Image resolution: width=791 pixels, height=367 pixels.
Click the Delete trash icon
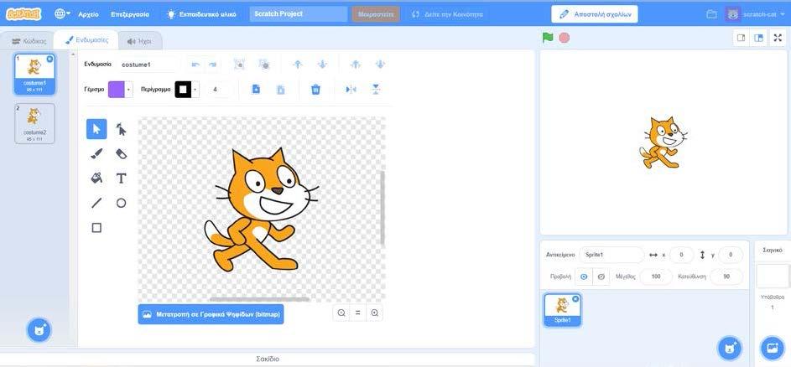(x=315, y=89)
